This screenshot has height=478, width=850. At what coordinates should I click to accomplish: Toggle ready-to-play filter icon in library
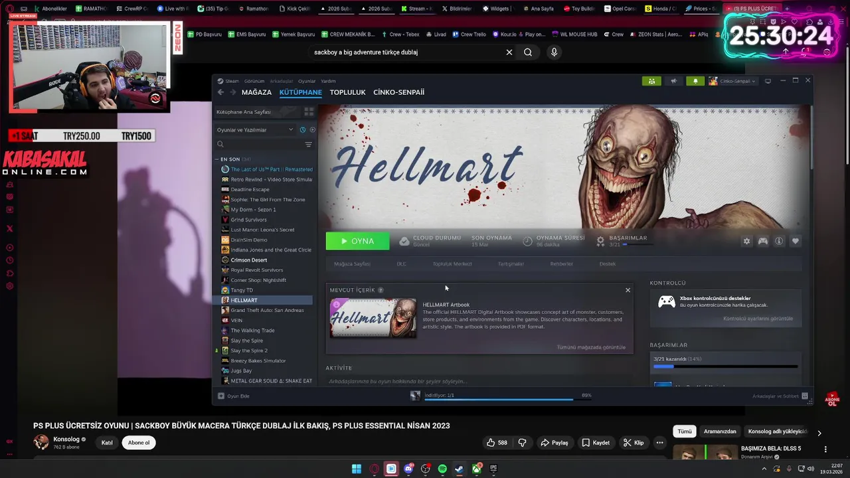pyautogui.click(x=312, y=129)
